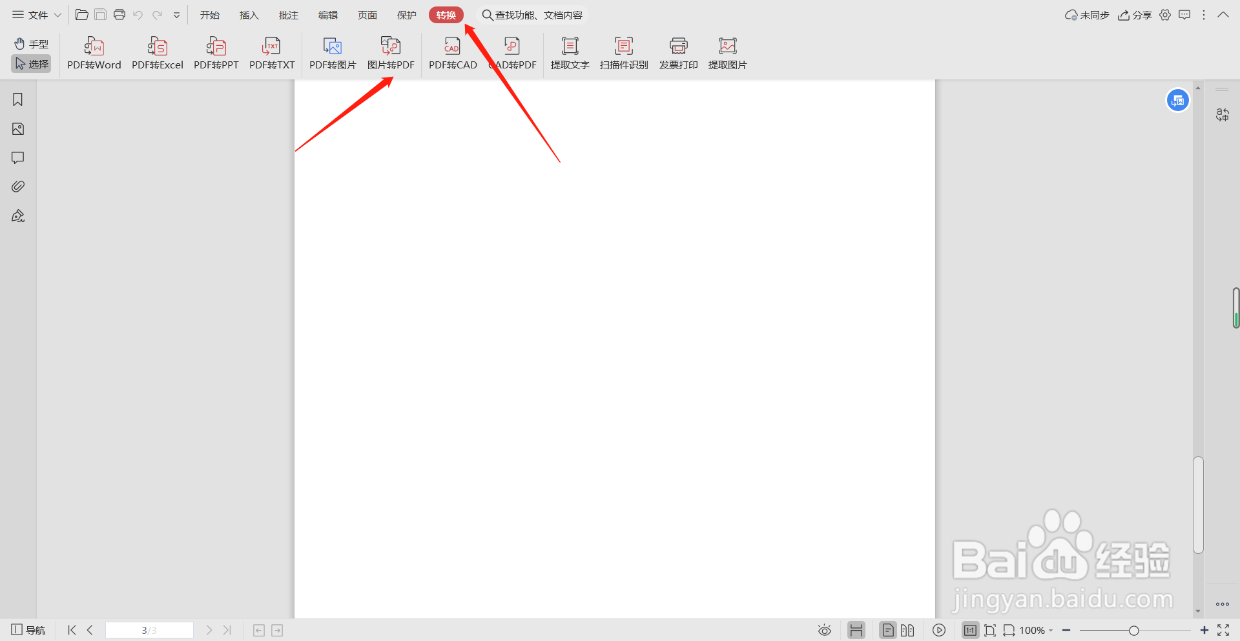Open the 编辑 tab

pos(328,15)
